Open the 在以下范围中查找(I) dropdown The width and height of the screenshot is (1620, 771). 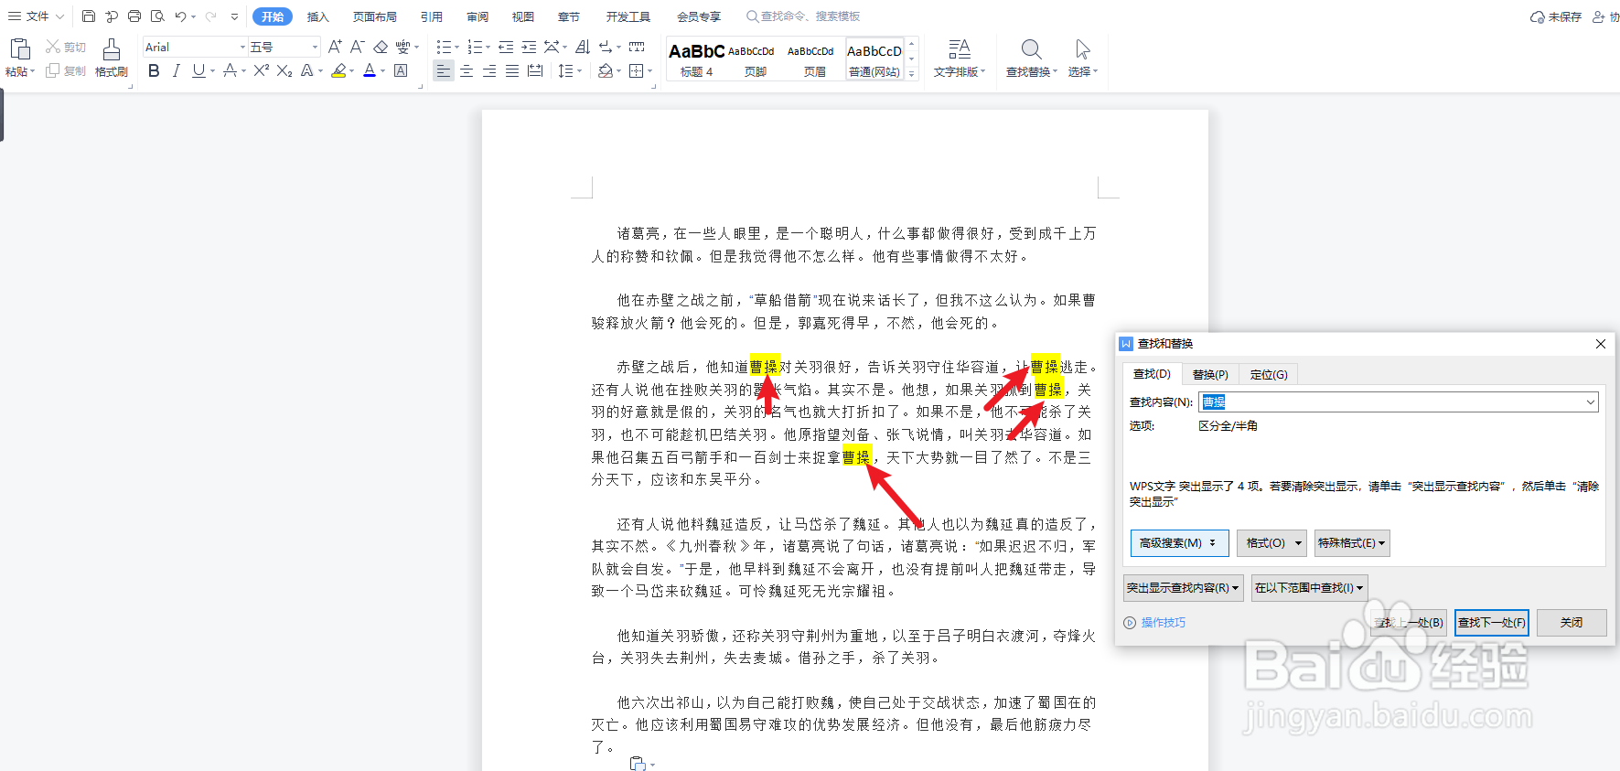[x=1309, y=588]
